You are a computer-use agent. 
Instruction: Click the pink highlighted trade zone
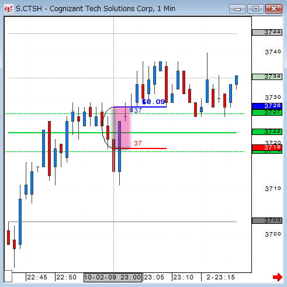[122, 127]
